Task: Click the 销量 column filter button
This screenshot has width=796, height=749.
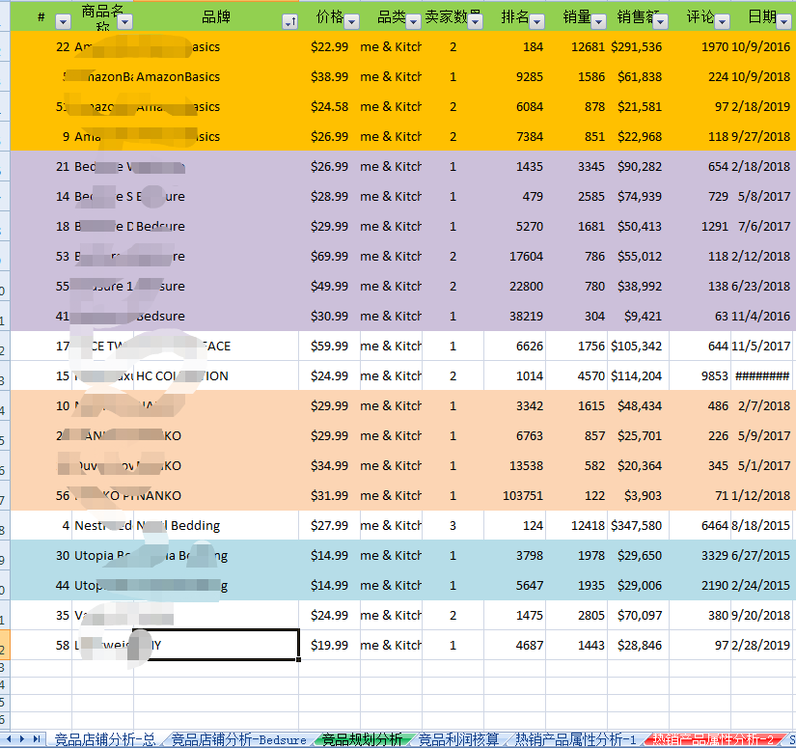Action: pos(598,21)
